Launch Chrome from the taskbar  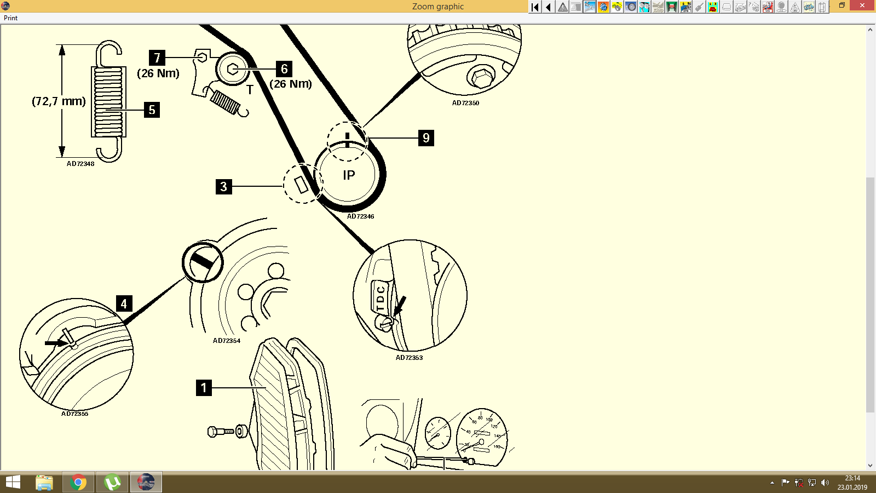pos(78,483)
